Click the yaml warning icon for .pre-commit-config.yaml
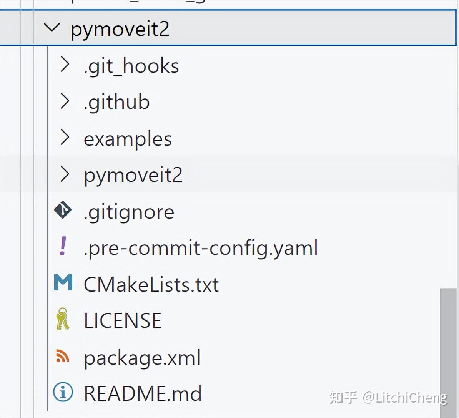Image resolution: width=459 pixels, height=418 pixels. [62, 247]
